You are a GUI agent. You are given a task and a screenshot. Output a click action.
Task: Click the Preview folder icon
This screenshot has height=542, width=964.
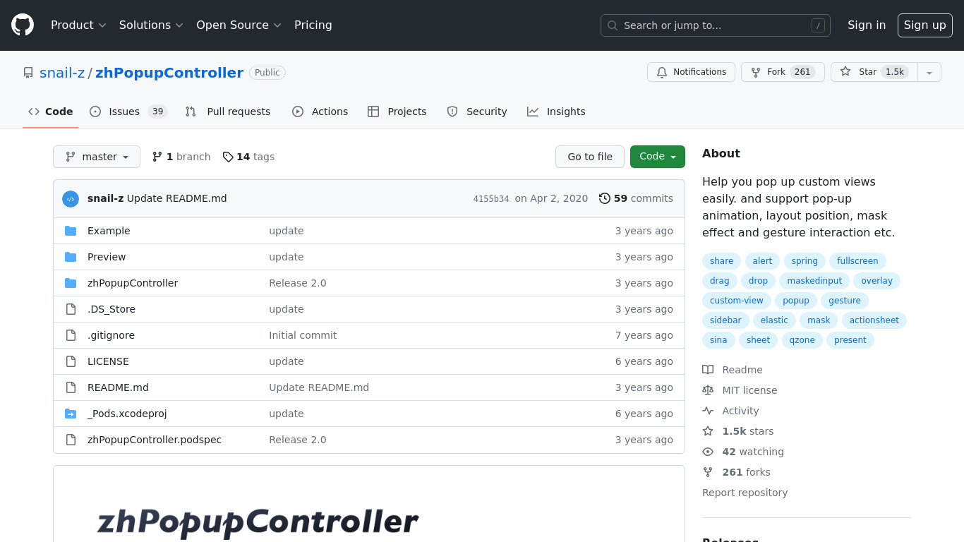pyautogui.click(x=71, y=257)
